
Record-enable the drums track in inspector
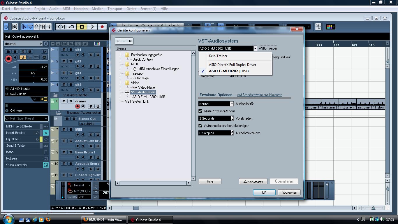[8, 59]
